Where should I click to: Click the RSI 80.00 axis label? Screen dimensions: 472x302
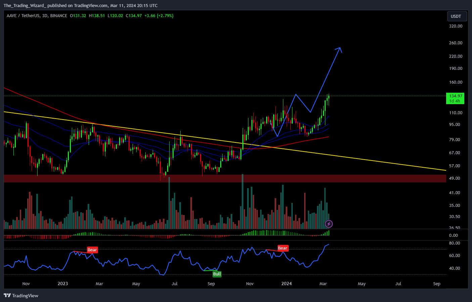click(x=455, y=243)
